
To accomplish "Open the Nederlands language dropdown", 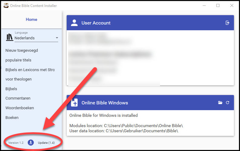I will click(x=36, y=38).
